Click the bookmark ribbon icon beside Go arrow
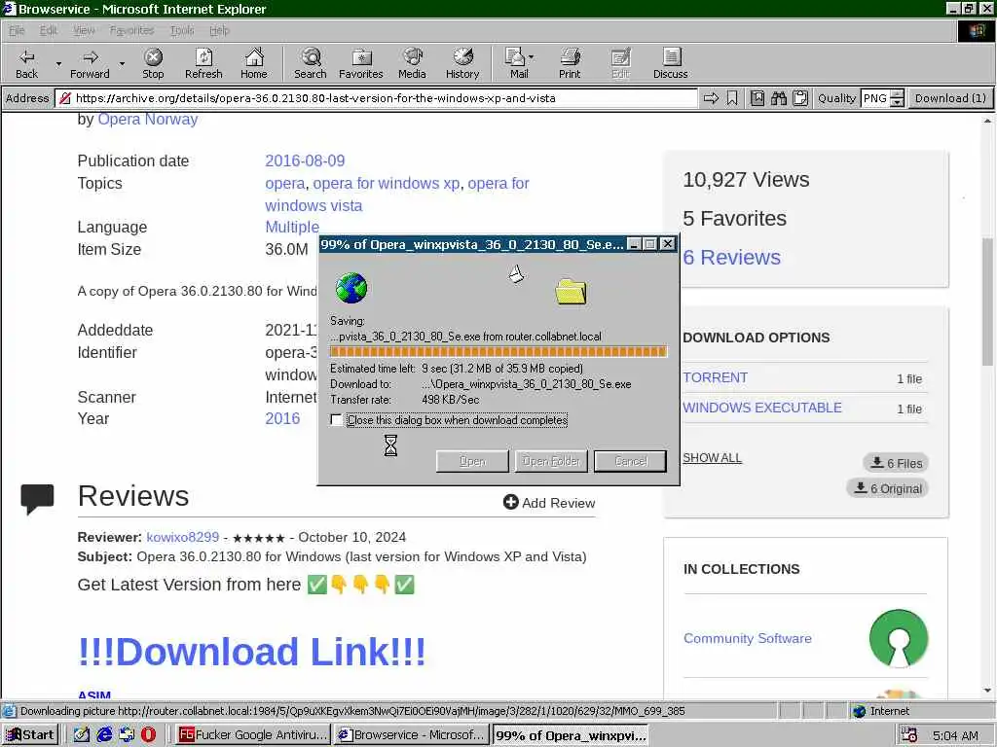The height and width of the screenshot is (747, 997). click(x=732, y=98)
